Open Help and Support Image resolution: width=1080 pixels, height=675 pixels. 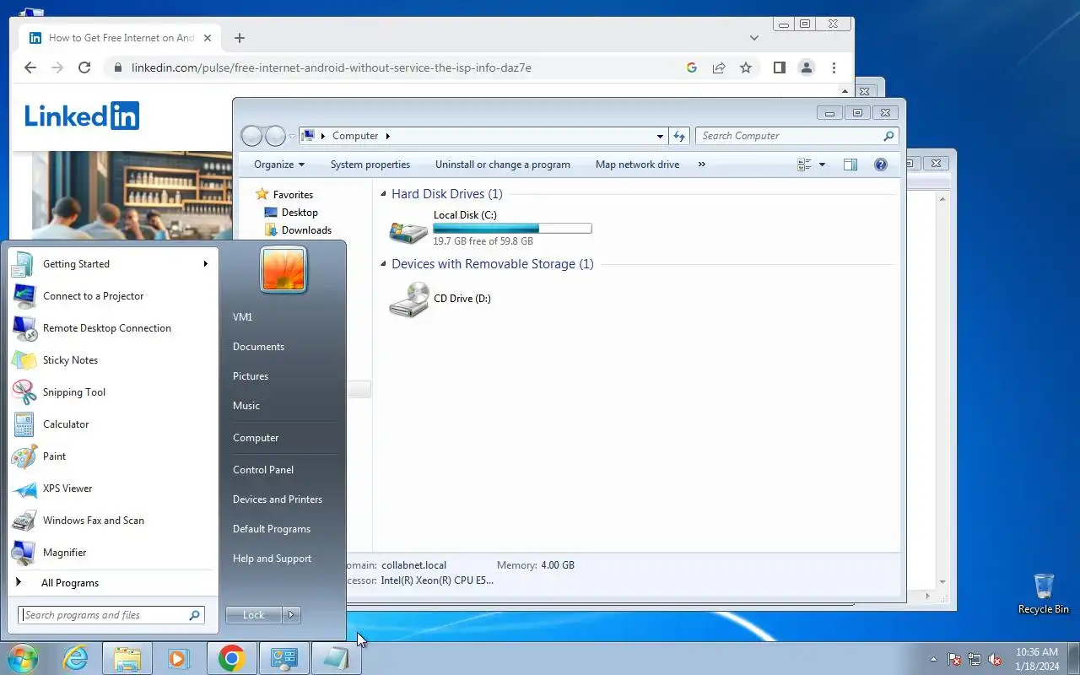[x=272, y=559]
